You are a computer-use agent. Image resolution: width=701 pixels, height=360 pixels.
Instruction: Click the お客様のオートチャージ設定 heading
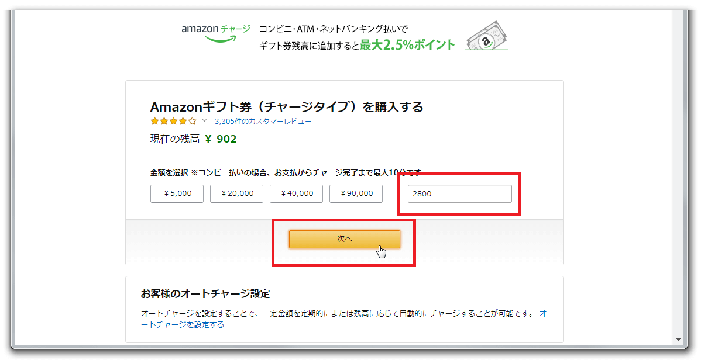[205, 293]
